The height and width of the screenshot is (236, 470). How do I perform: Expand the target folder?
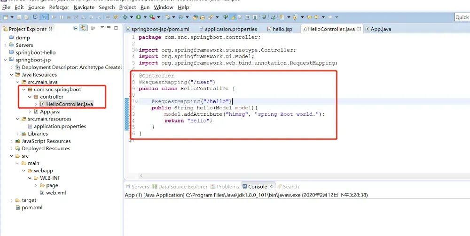click(x=11, y=200)
